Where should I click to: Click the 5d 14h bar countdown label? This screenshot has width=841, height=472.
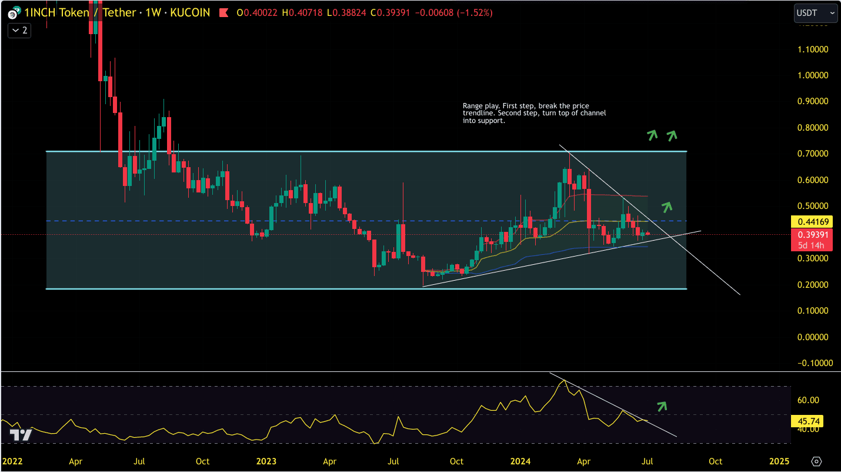coord(811,245)
